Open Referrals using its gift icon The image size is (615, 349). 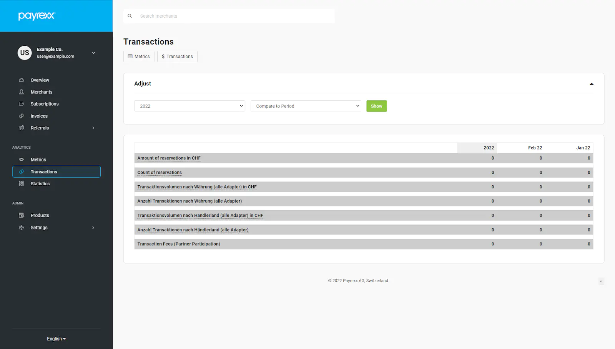coord(22,128)
